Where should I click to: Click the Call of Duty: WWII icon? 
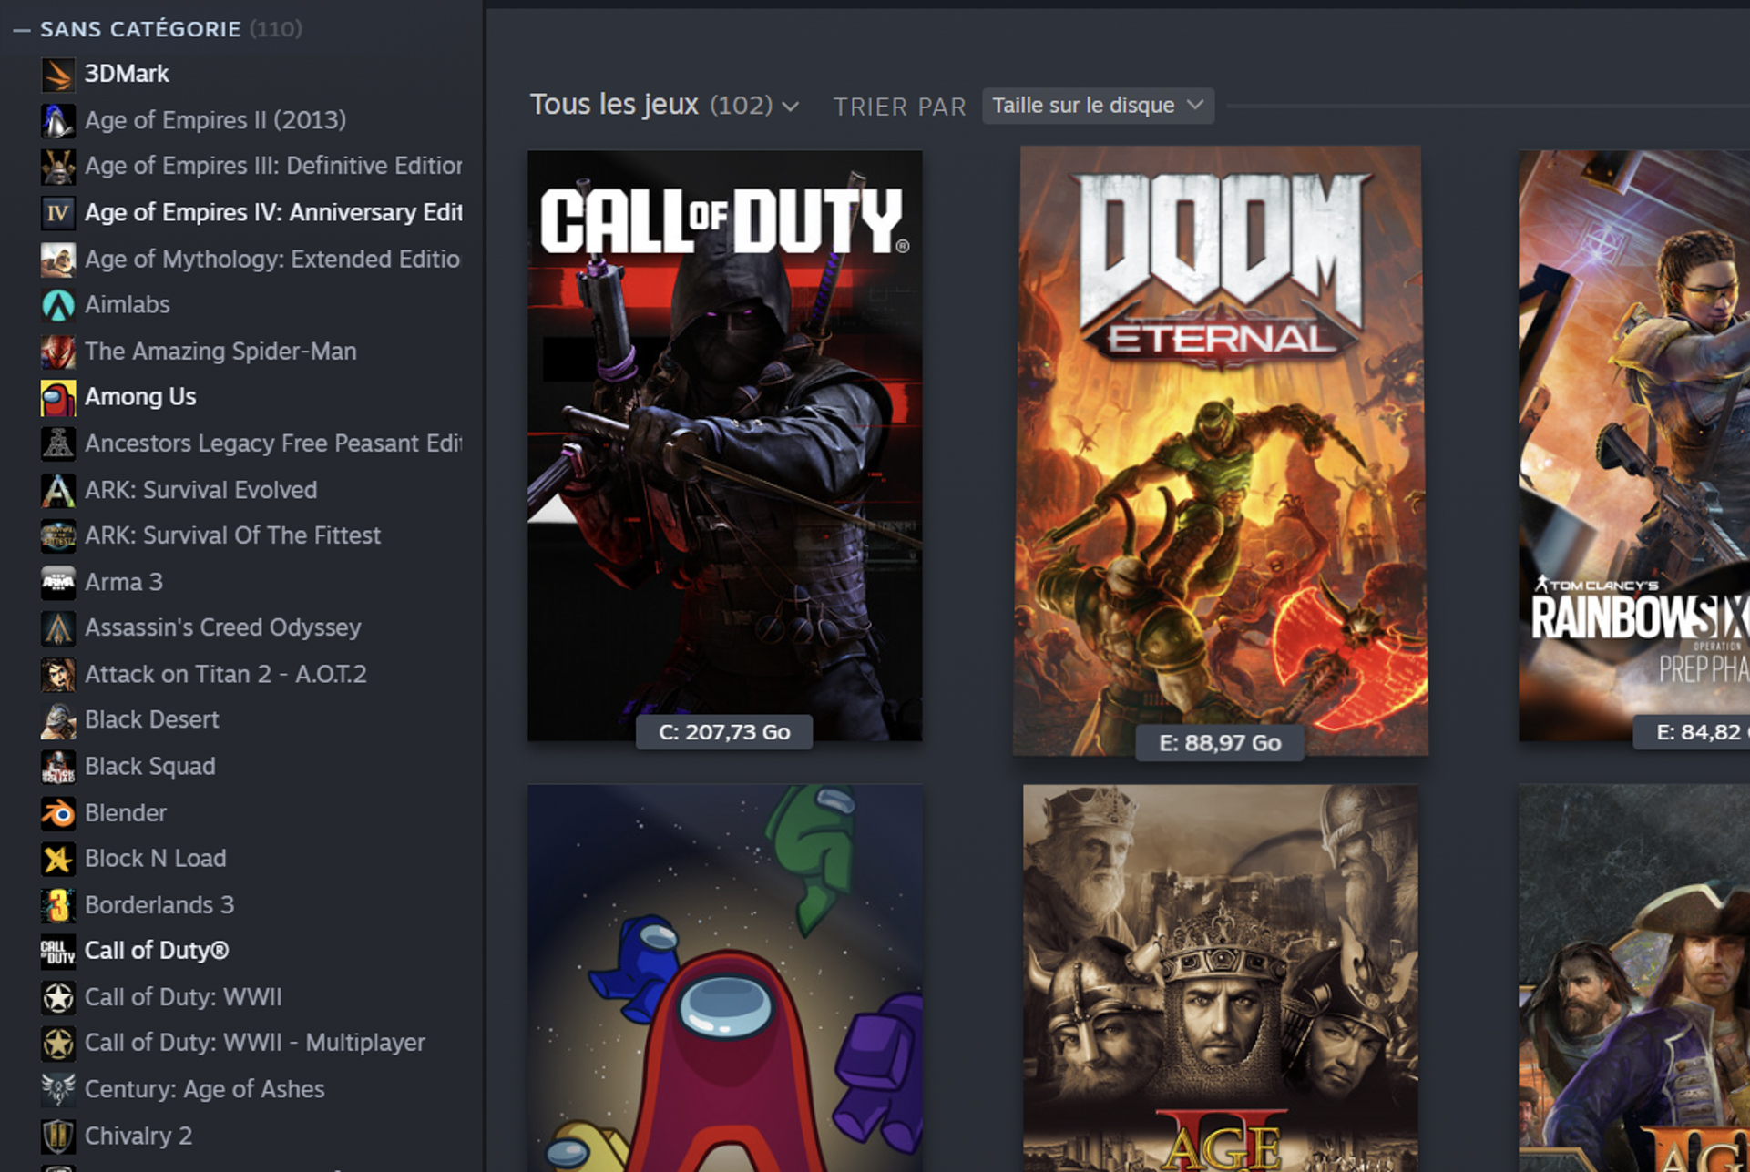pyautogui.click(x=57, y=997)
